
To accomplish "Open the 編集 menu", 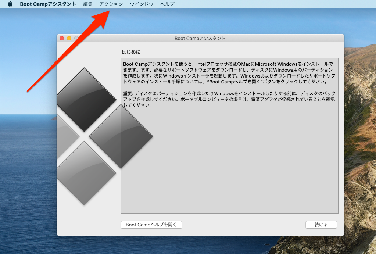I will [x=87, y=4].
